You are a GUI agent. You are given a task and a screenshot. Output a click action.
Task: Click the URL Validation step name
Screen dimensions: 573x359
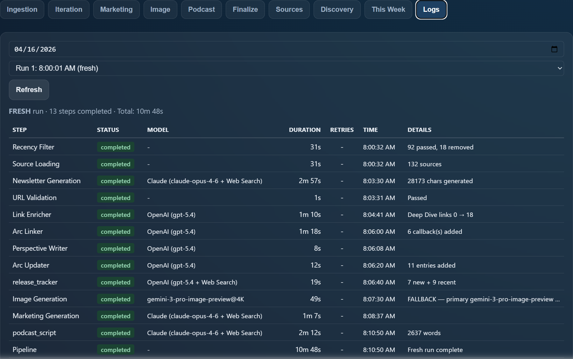click(x=34, y=197)
